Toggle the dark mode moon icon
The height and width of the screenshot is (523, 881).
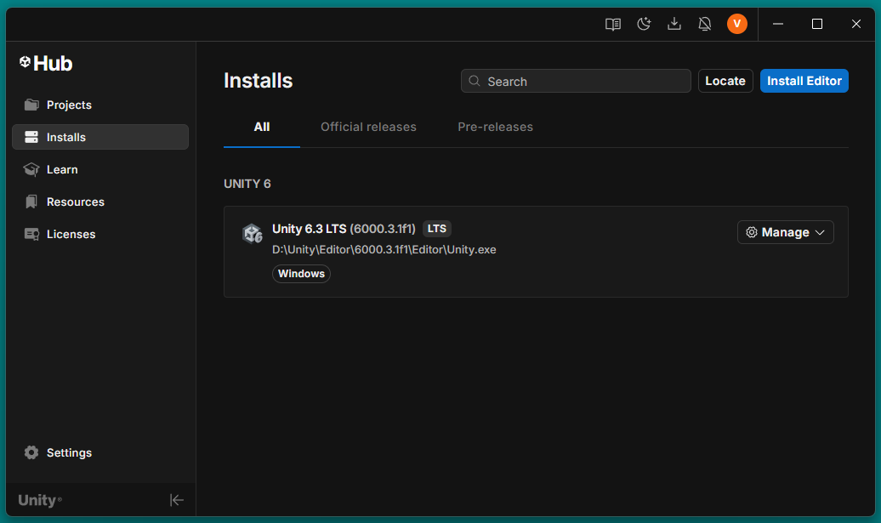(644, 24)
